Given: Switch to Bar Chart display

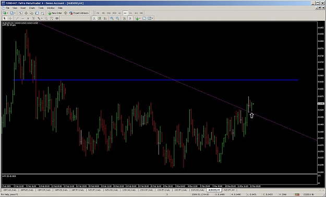Looking at the screenshot, I should click(94, 18).
